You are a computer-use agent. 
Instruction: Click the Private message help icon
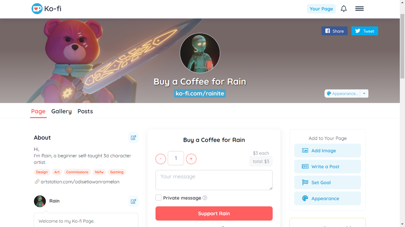click(205, 198)
